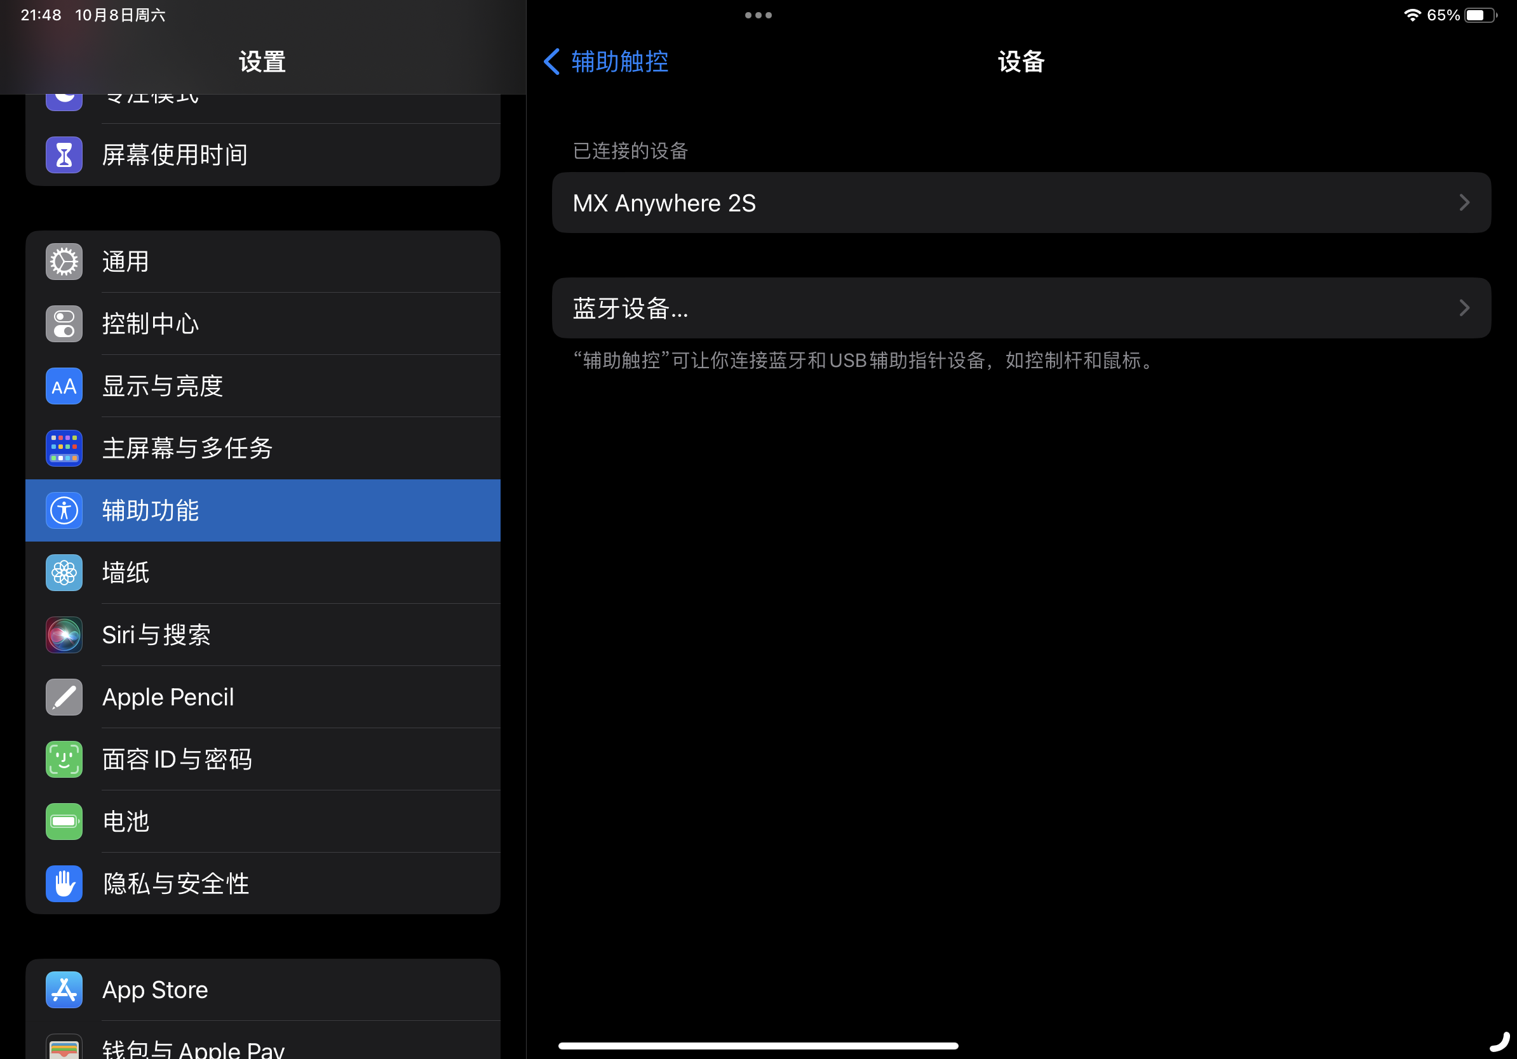Viewport: 1517px width, 1059px height.
Task: Open 钱包与Apple Pay settings
Action: 263,1041
